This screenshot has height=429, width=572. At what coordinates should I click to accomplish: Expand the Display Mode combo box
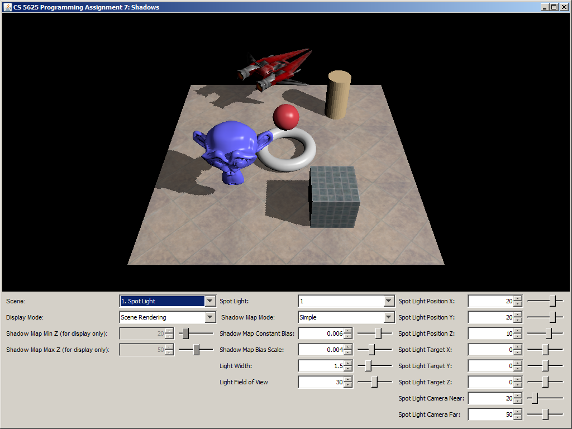tap(210, 317)
